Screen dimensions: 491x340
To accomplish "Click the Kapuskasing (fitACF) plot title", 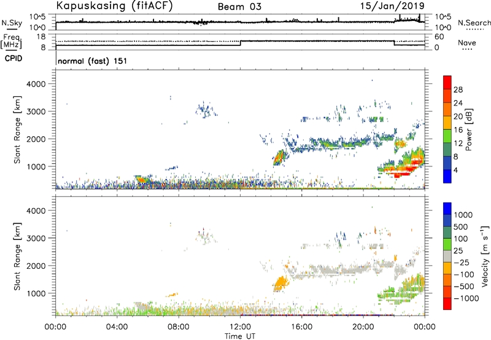I will (x=114, y=6).
